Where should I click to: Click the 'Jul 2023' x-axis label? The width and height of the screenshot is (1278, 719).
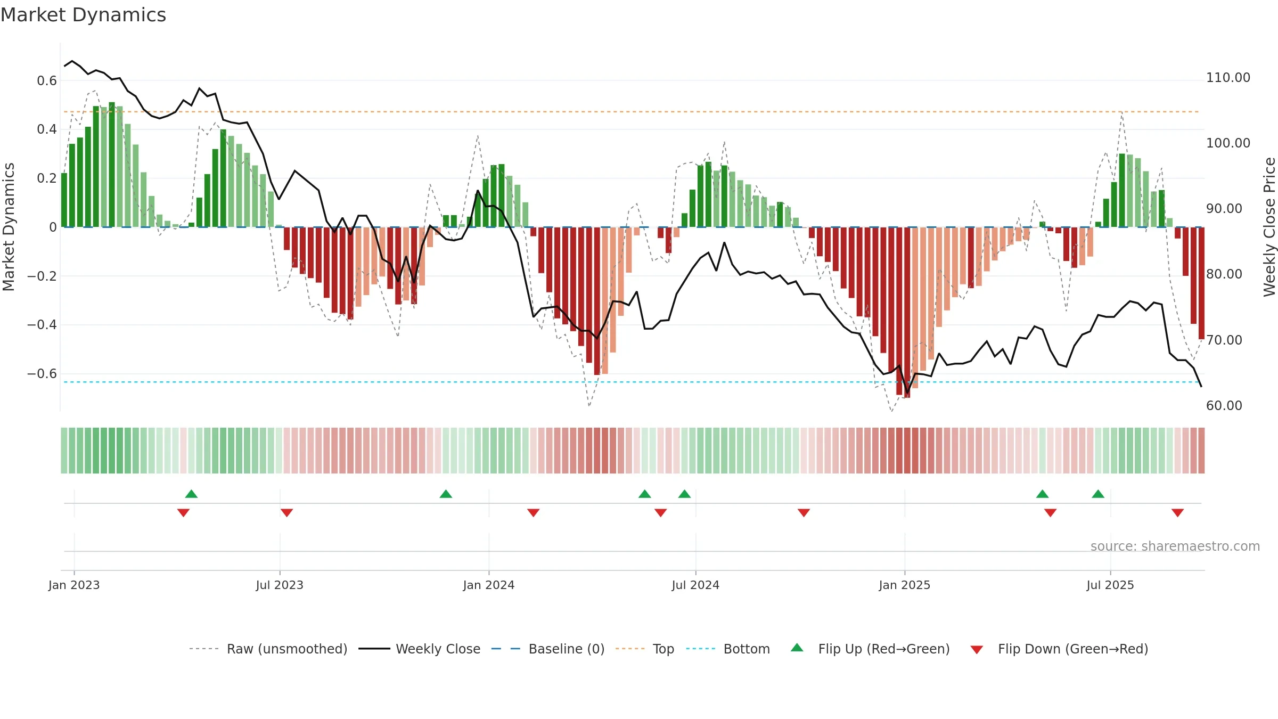(280, 585)
